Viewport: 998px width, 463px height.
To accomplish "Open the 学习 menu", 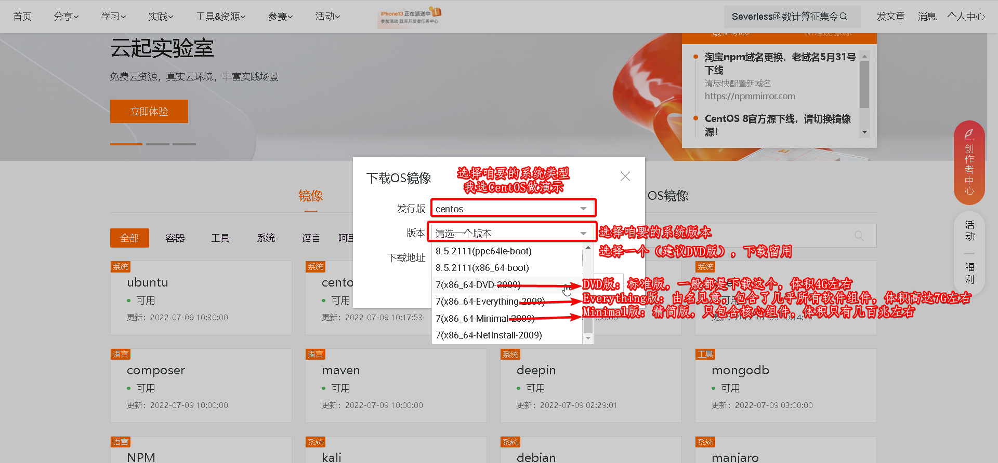I will [113, 17].
